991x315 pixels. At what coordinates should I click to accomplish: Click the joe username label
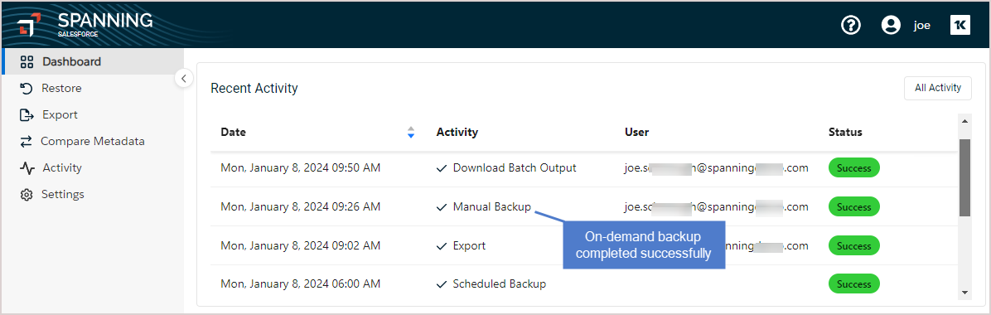[x=922, y=26]
